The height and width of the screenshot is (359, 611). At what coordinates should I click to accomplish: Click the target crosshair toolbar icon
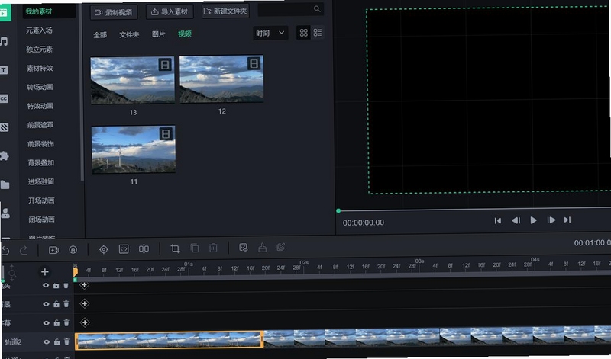(104, 249)
